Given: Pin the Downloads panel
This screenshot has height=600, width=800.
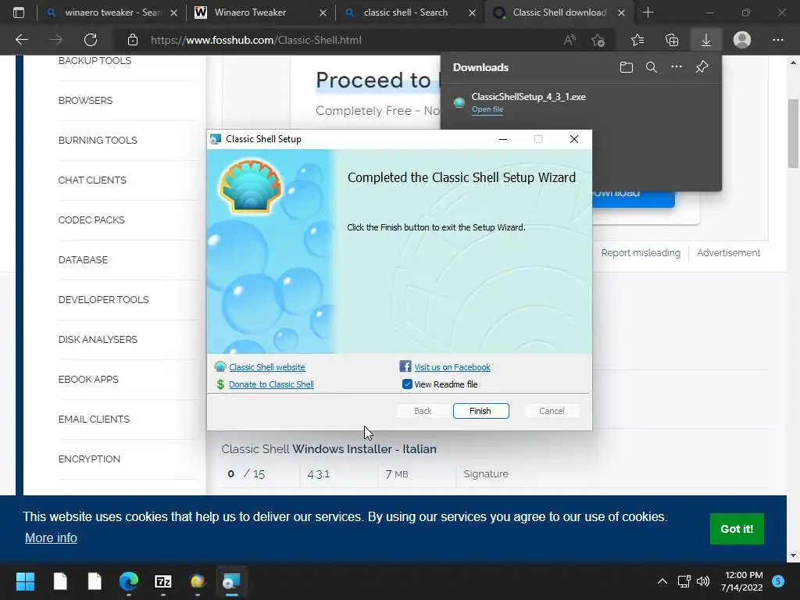Looking at the screenshot, I should (x=702, y=67).
